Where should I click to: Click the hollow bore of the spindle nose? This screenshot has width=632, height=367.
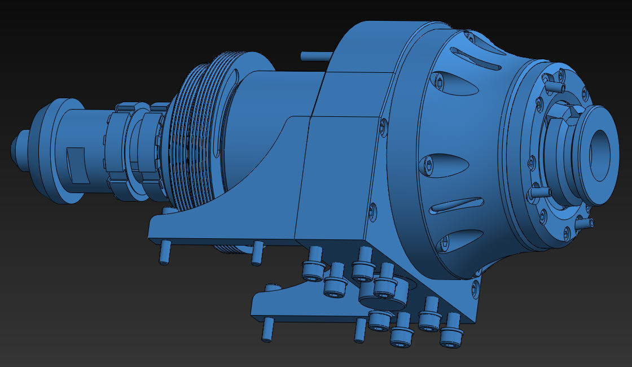point(600,155)
